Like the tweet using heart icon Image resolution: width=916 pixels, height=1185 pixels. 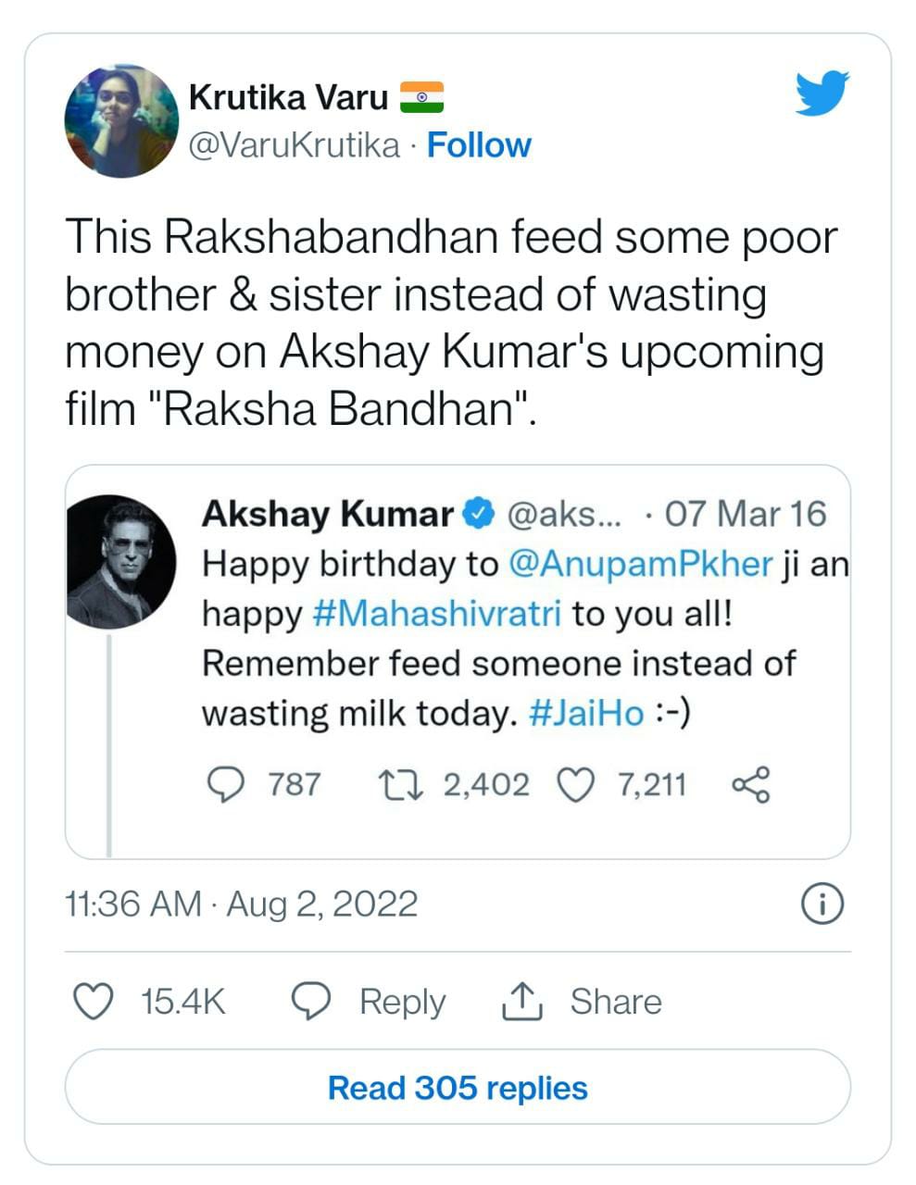pyautogui.click(x=93, y=1002)
